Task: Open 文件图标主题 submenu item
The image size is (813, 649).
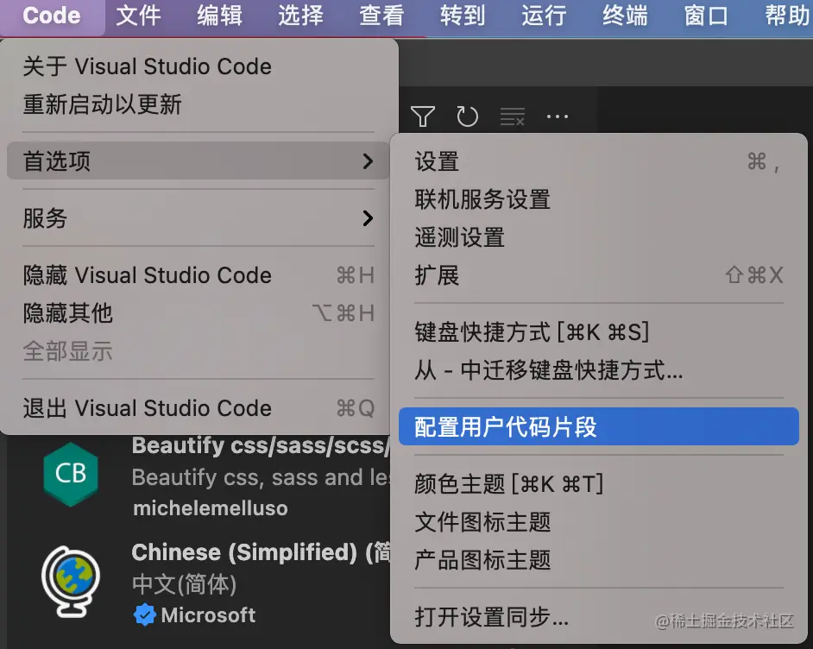Action: tap(598, 522)
